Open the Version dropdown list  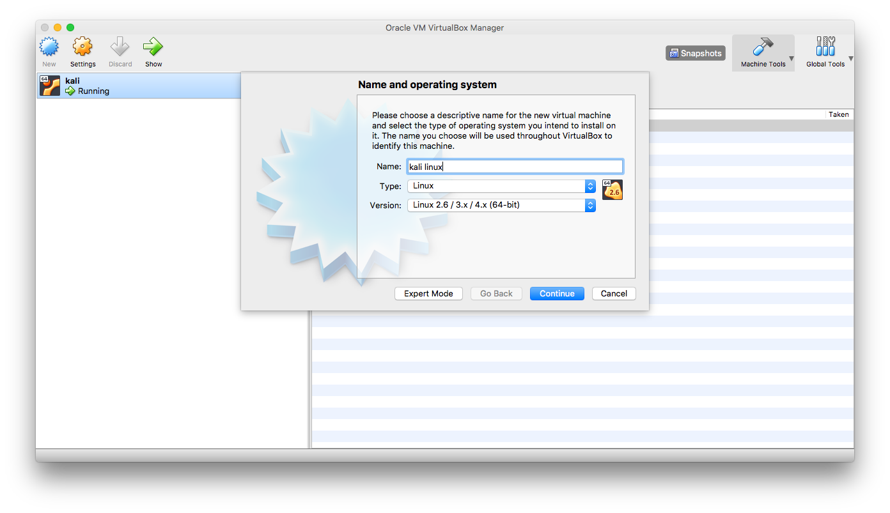501,205
